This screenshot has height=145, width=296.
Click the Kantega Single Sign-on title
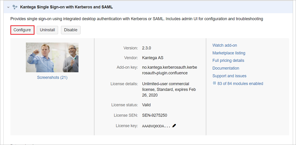coord(66,7)
